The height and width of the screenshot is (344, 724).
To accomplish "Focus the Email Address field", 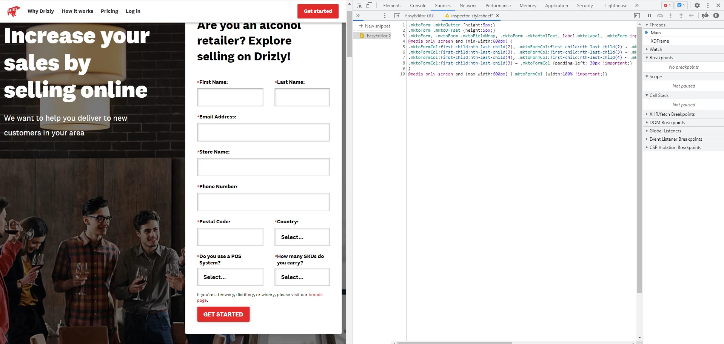I will (263, 132).
